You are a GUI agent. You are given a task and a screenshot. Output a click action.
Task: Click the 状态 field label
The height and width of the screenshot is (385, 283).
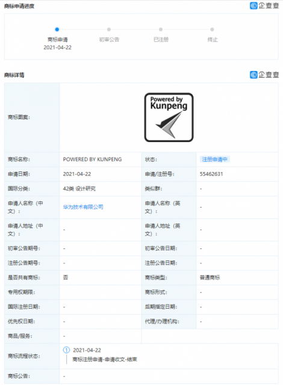tap(151, 159)
